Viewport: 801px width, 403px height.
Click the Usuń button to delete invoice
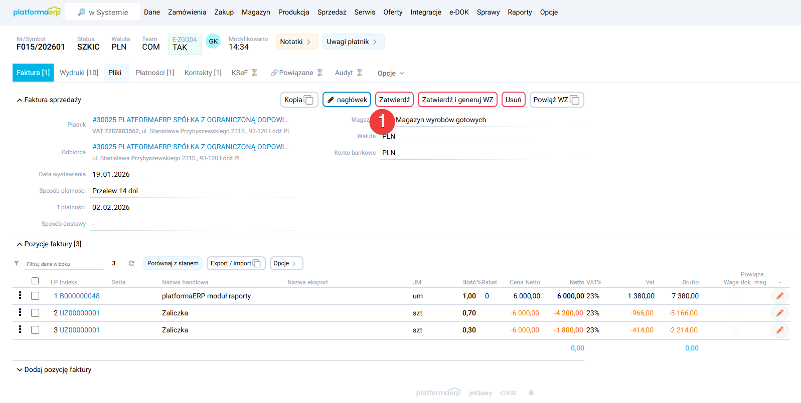(513, 100)
